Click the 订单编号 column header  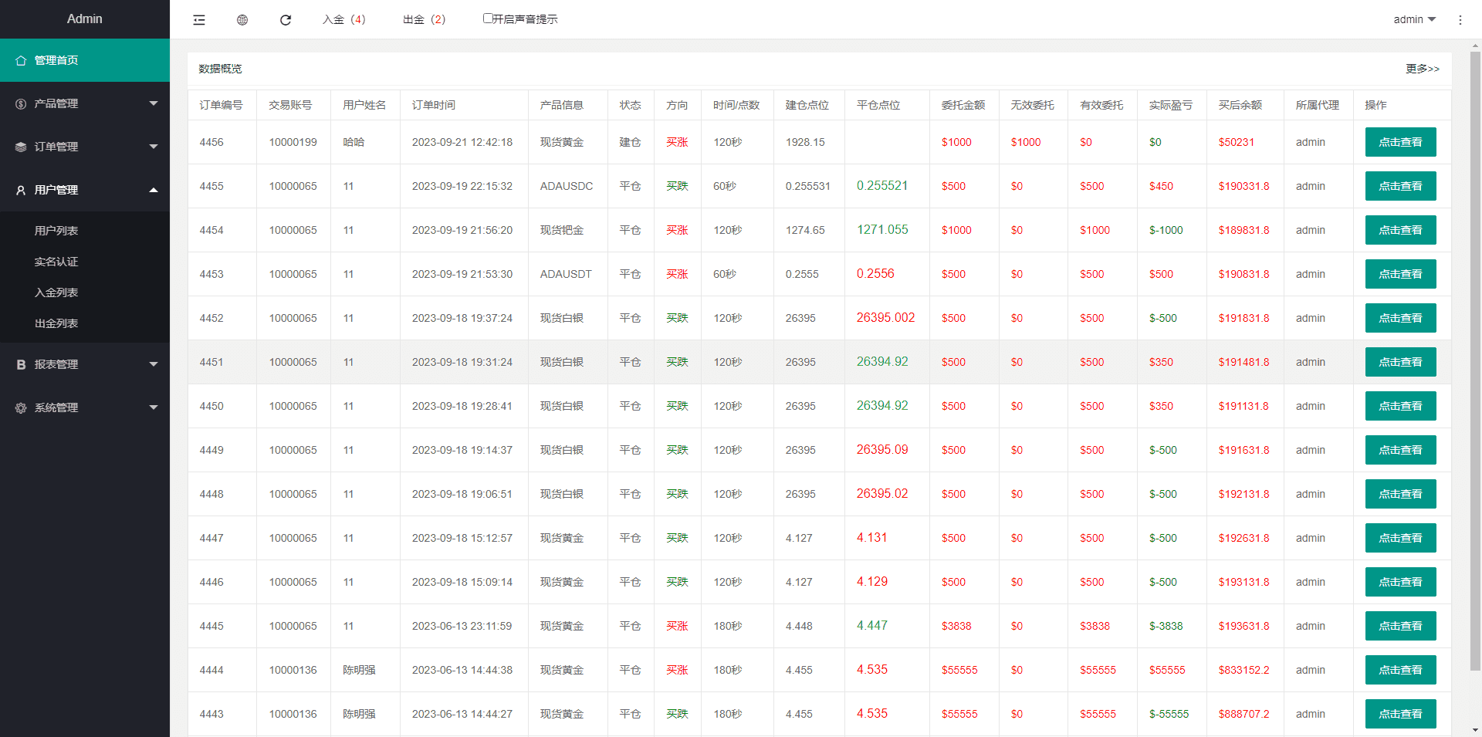221,105
